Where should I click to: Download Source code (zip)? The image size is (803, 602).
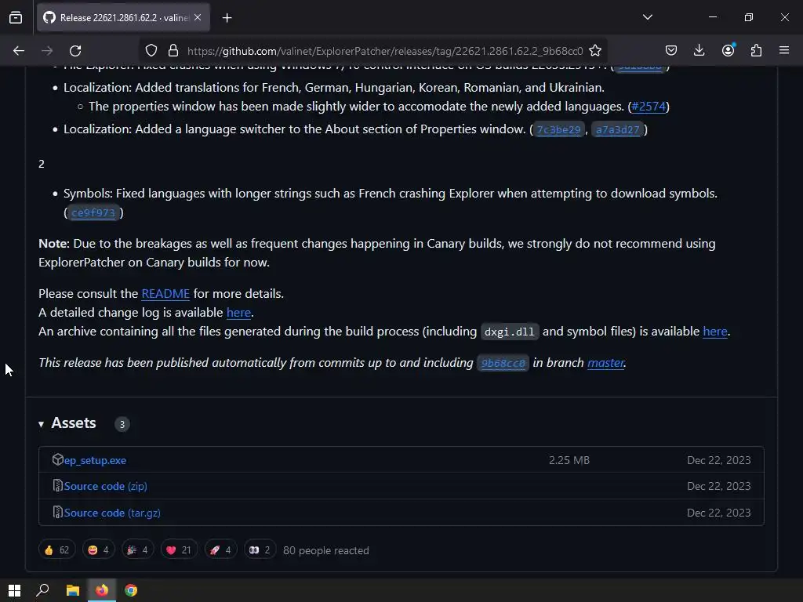[106, 486]
